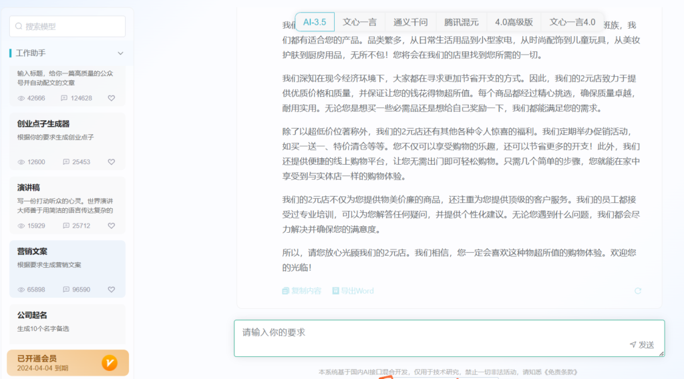Click the gold V member badge icon
684x379 pixels.
(x=110, y=362)
